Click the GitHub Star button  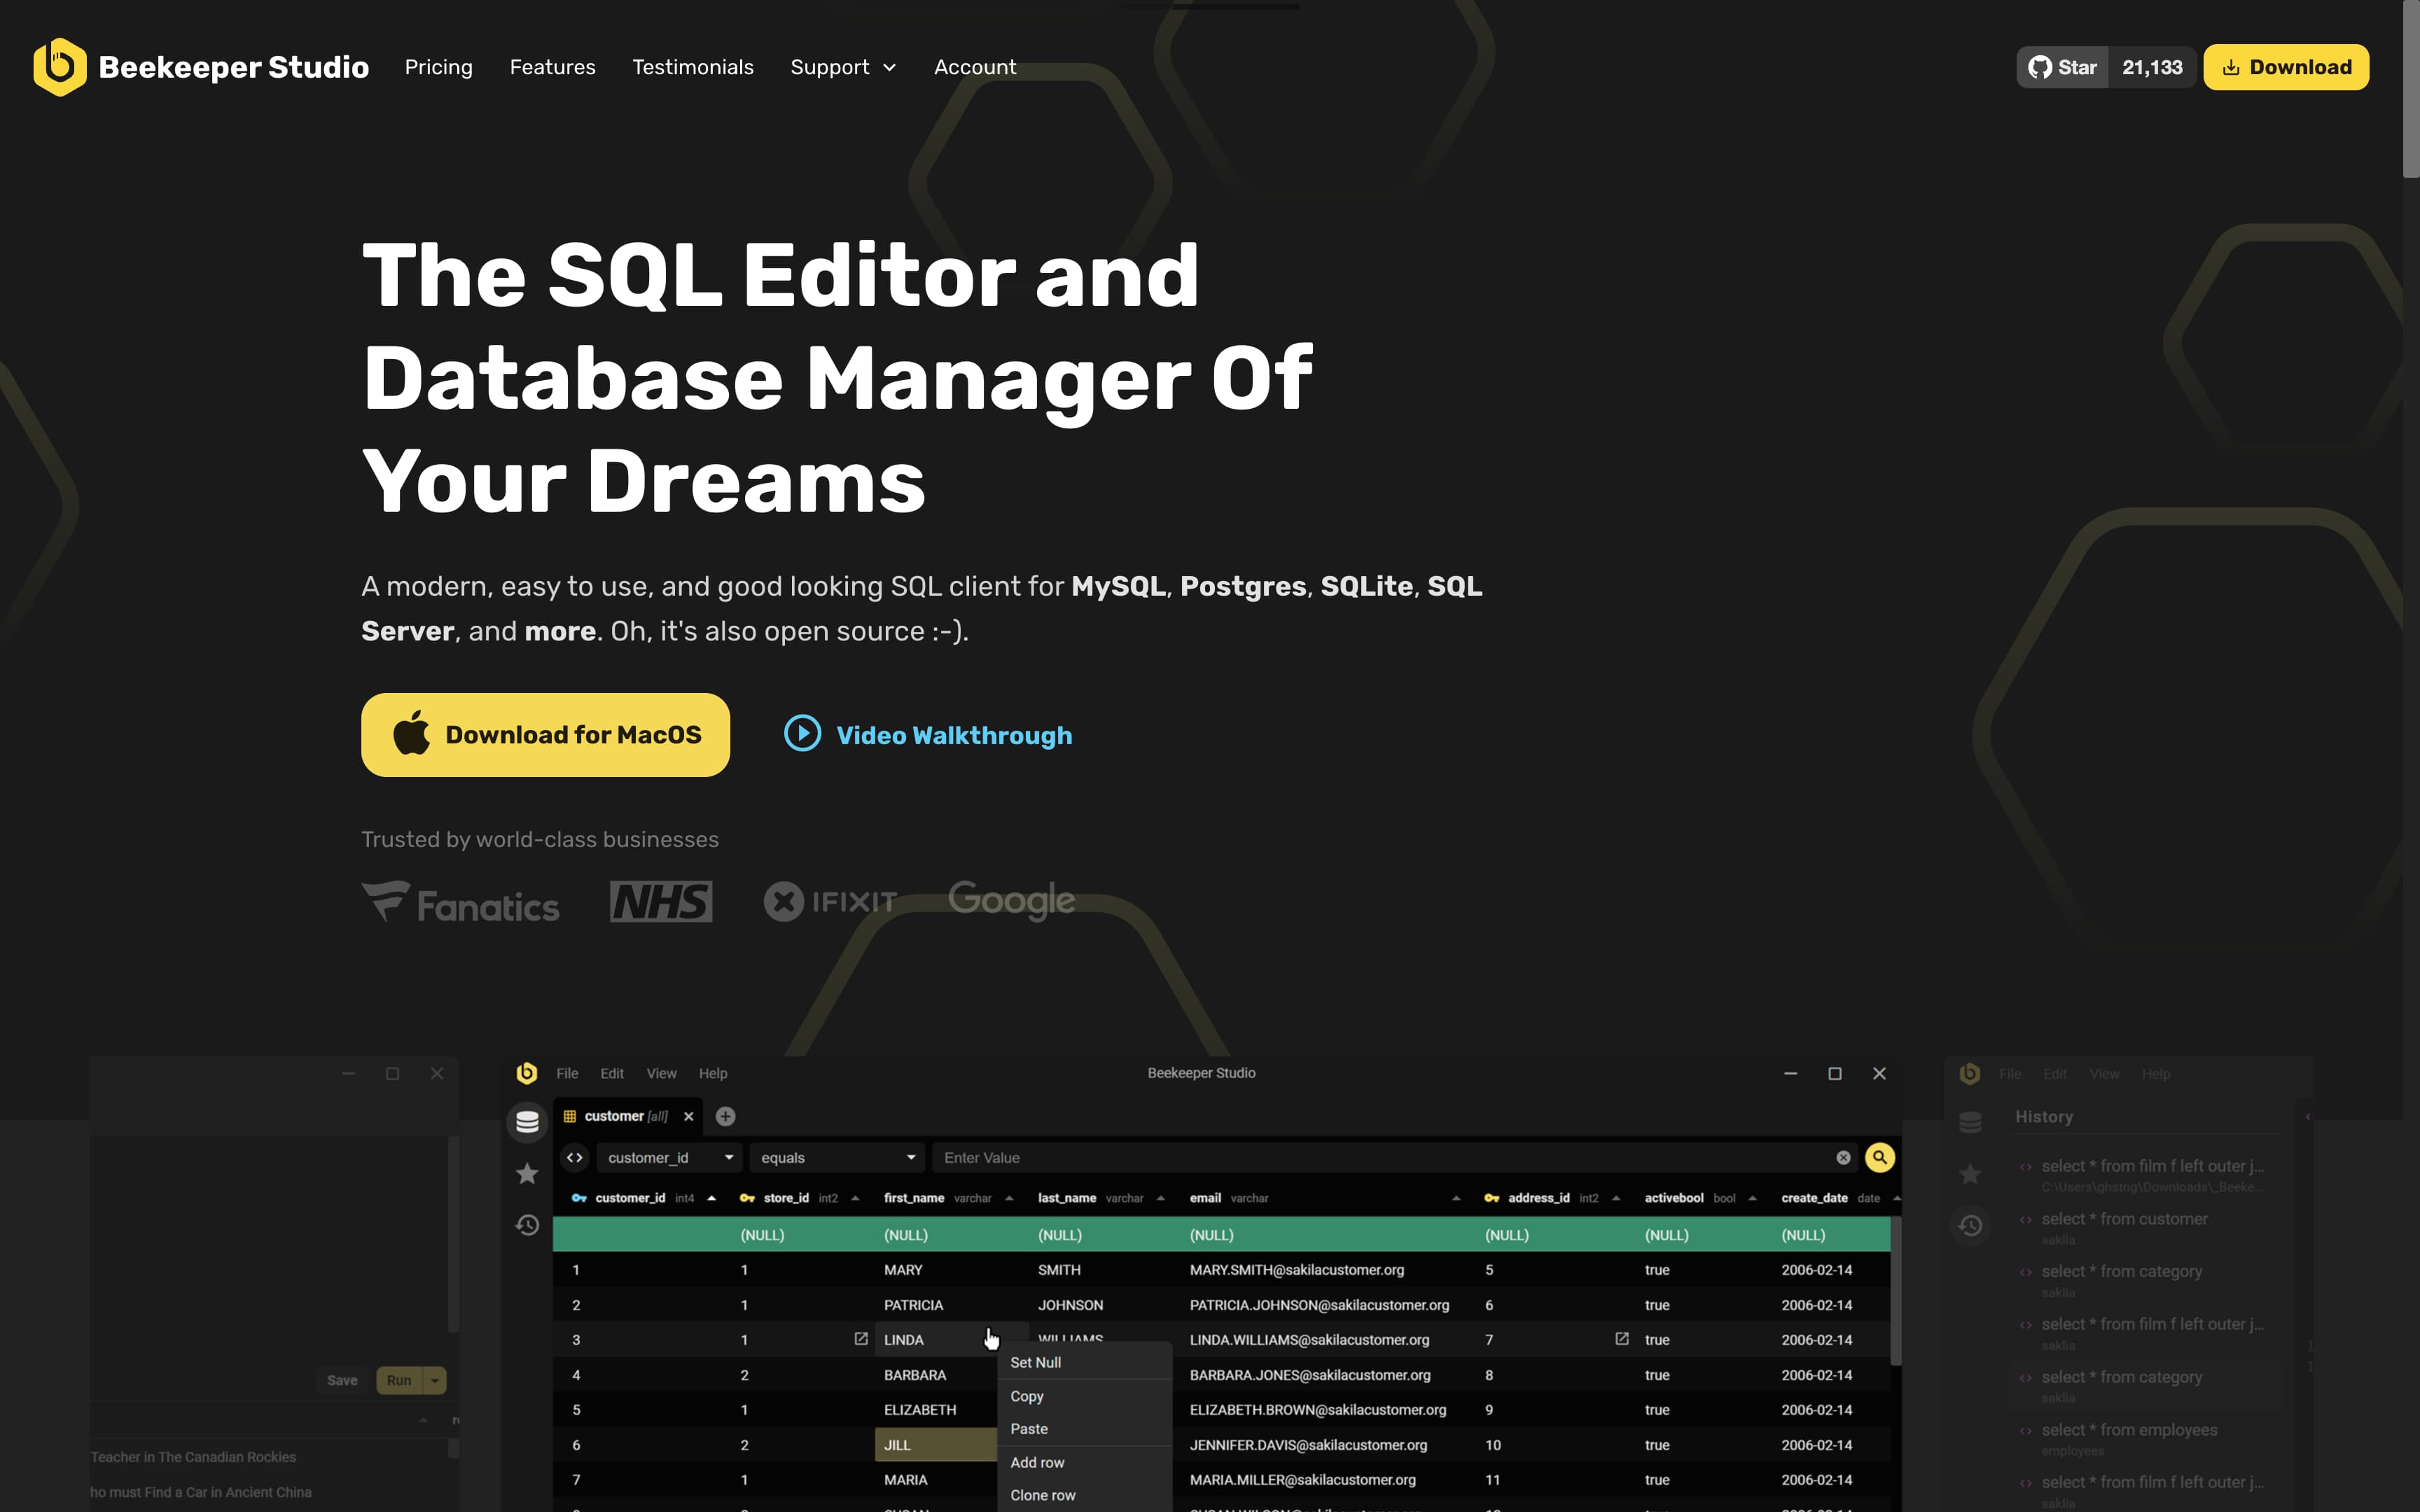coord(2062,67)
